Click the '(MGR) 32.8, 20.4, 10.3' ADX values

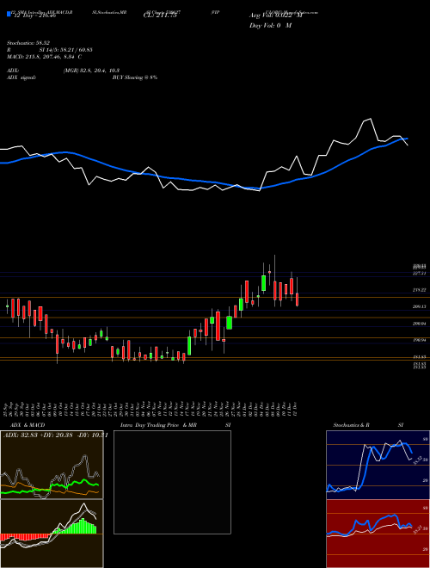91,71
